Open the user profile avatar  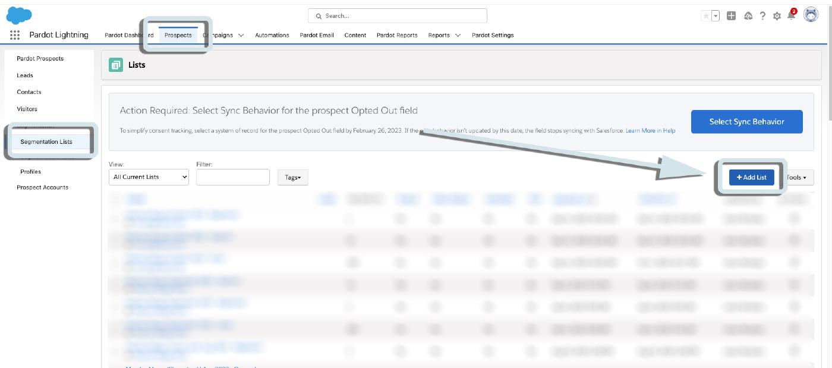811,15
